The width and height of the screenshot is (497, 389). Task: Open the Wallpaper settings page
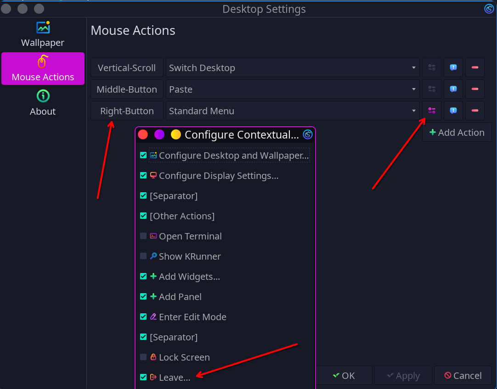[x=43, y=34]
